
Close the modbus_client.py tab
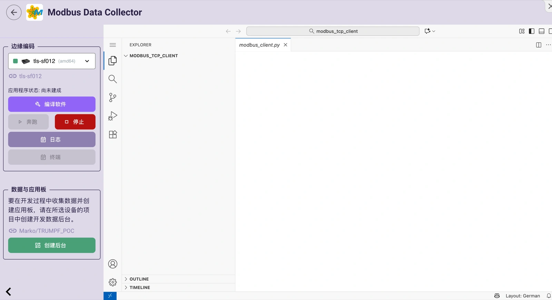(x=285, y=45)
